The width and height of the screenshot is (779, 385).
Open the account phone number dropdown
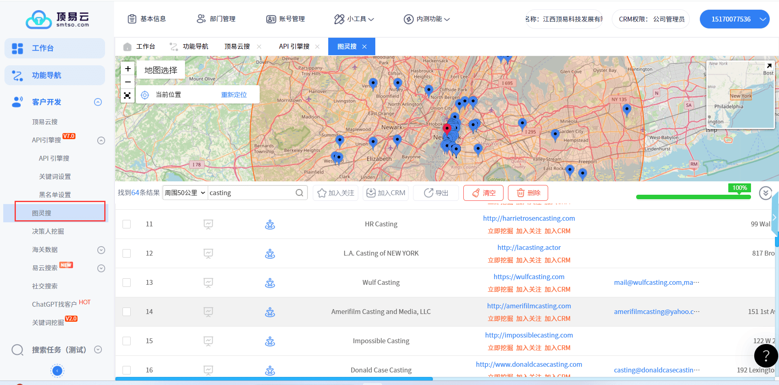click(x=734, y=19)
